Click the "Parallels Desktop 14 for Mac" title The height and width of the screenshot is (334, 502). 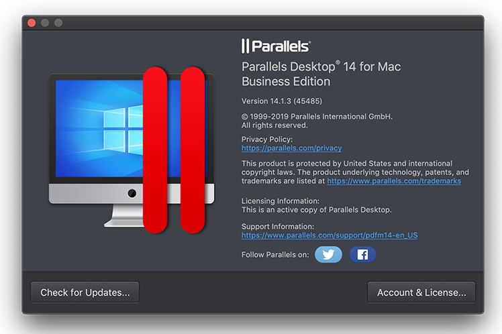point(321,66)
